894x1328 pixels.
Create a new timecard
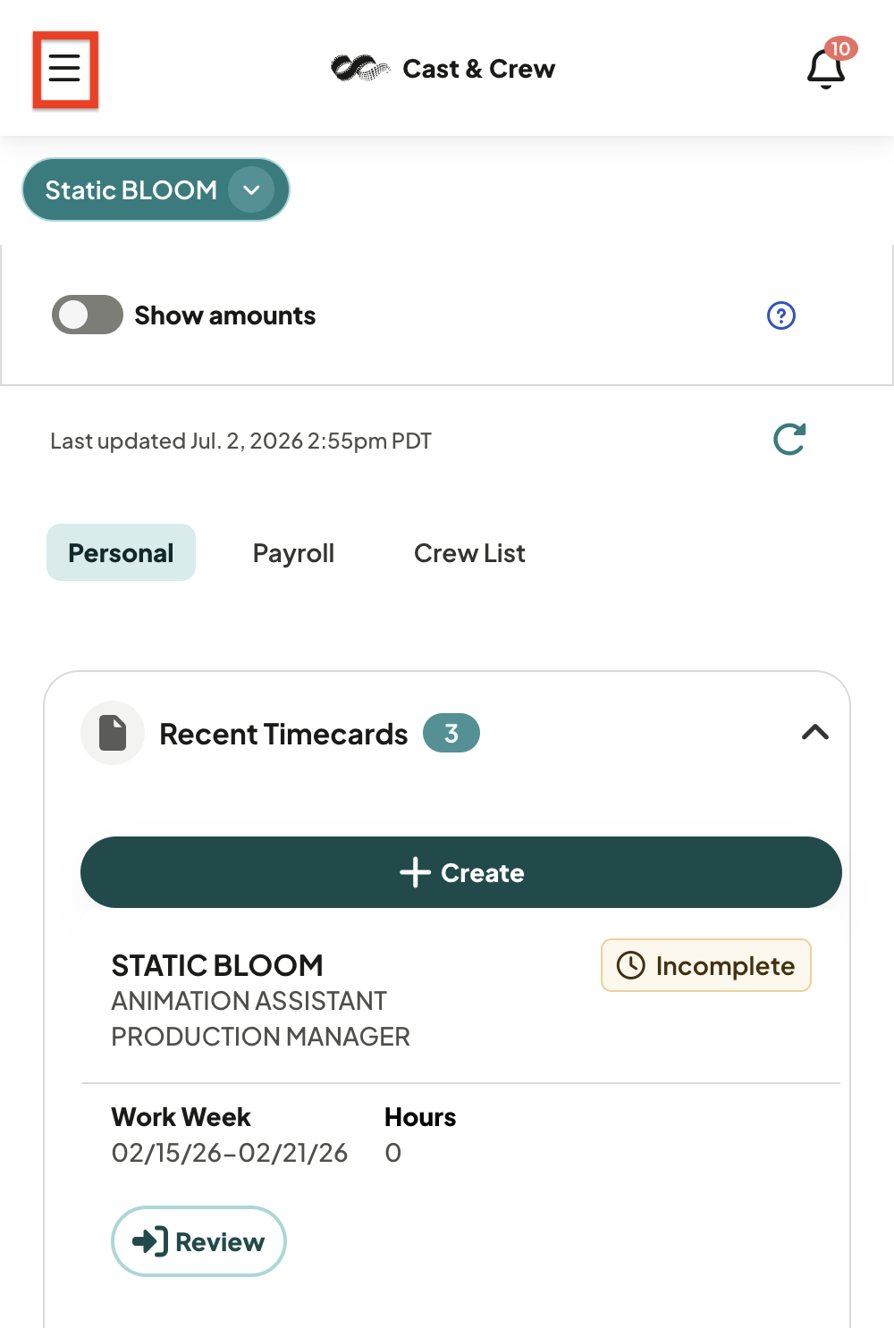tap(461, 872)
